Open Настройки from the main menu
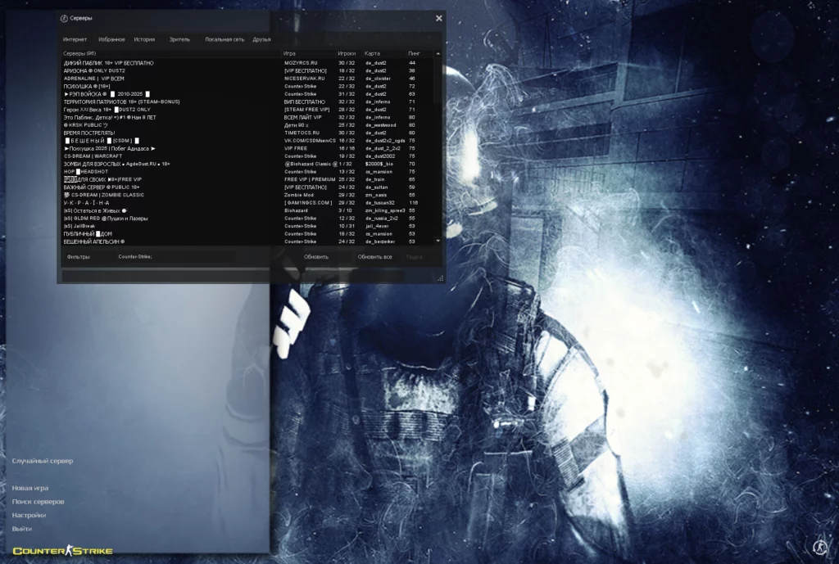The width and height of the screenshot is (839, 564). tap(29, 515)
